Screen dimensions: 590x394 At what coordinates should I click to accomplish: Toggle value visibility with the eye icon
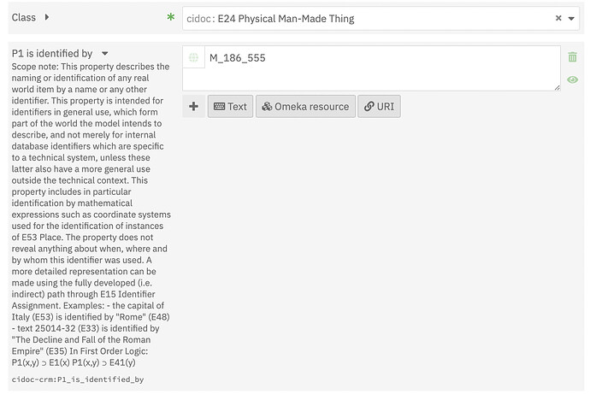[572, 79]
